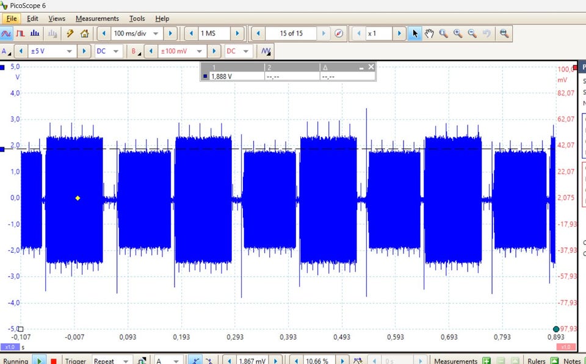586x364 pixels.
Task: Select the pointer arrow tool
Action: [x=415, y=34]
